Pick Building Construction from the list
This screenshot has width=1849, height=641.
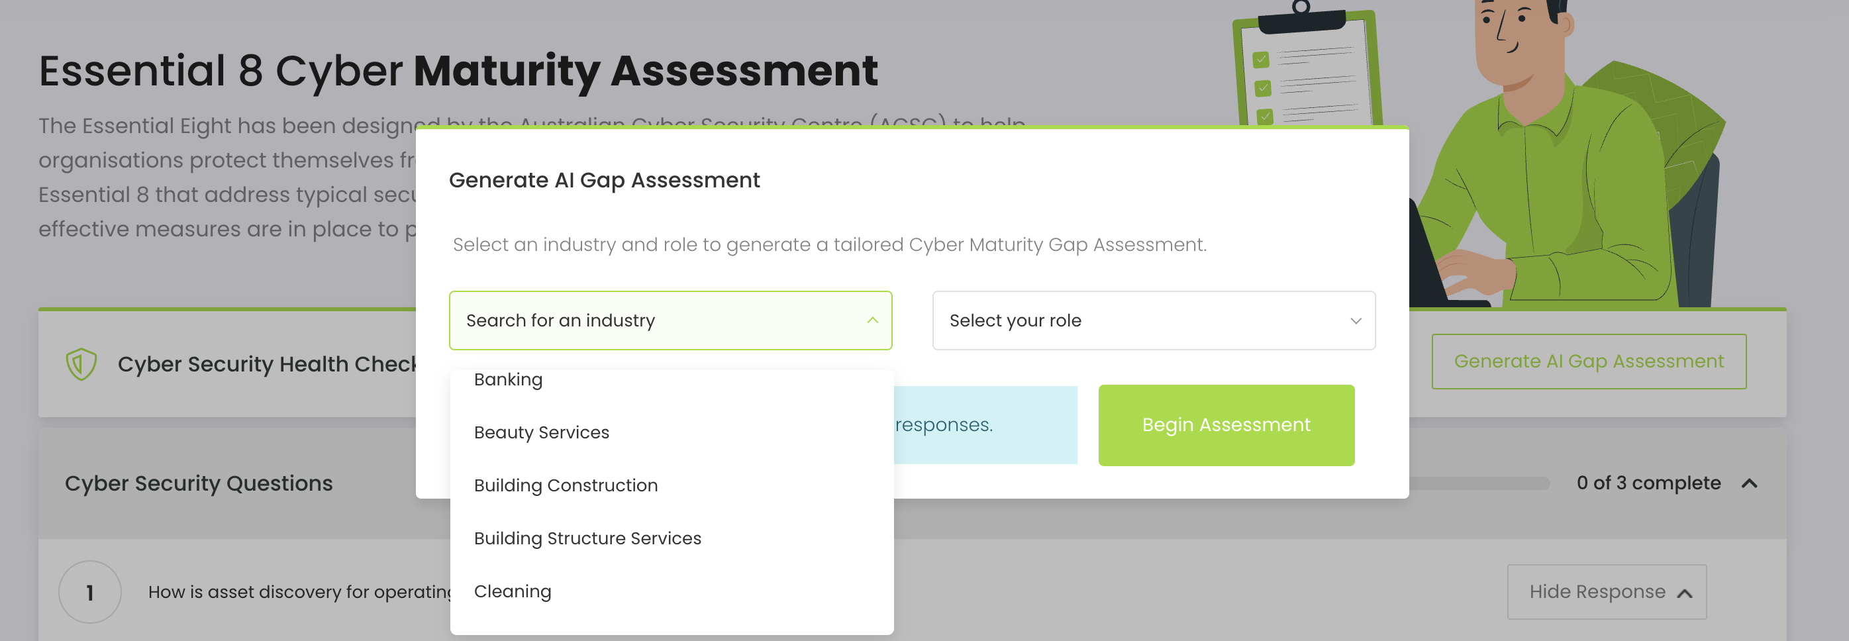(x=566, y=485)
